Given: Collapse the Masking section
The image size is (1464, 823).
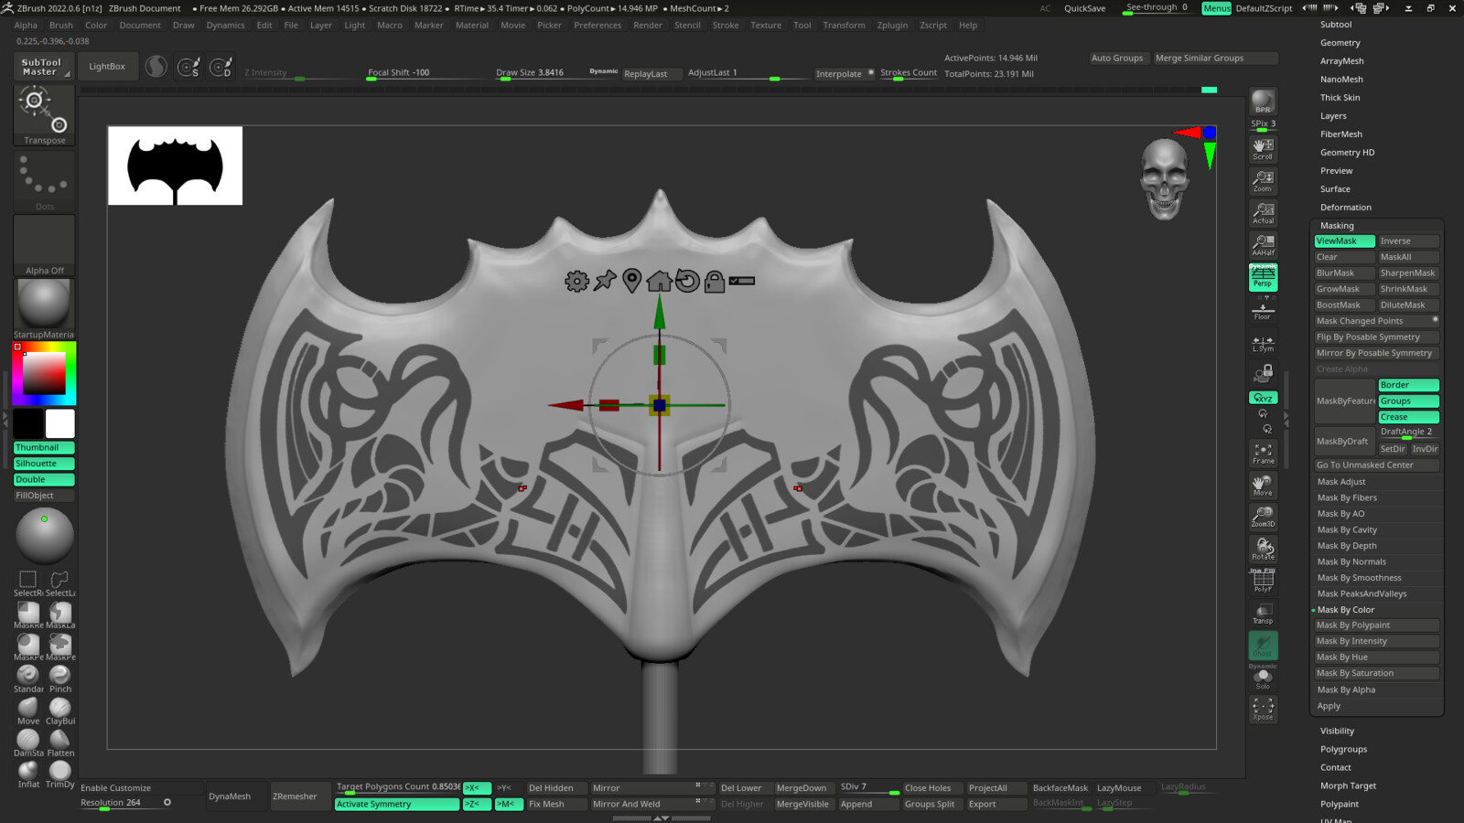Looking at the screenshot, I should 1337,226.
